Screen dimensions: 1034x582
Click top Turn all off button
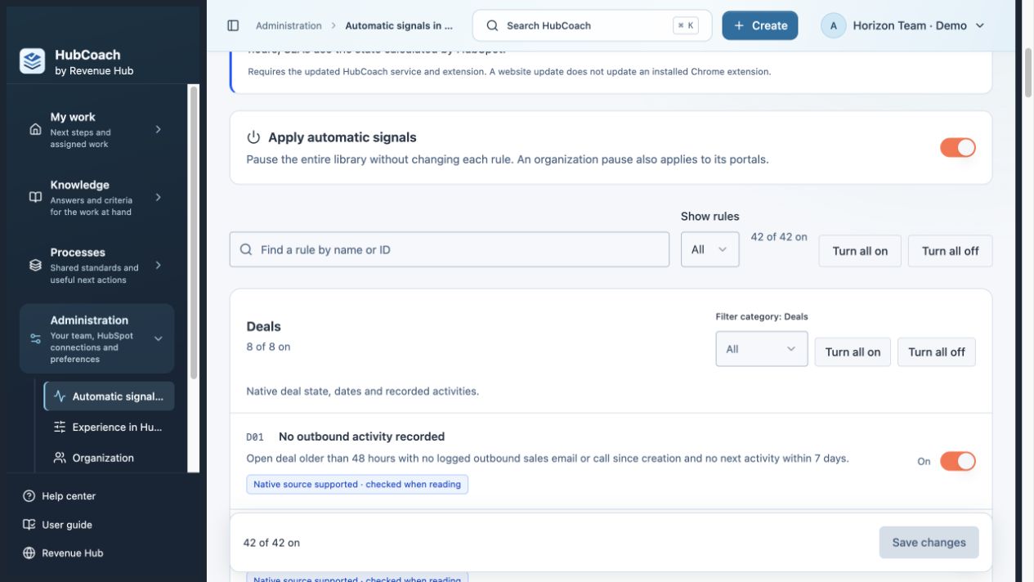(x=950, y=251)
